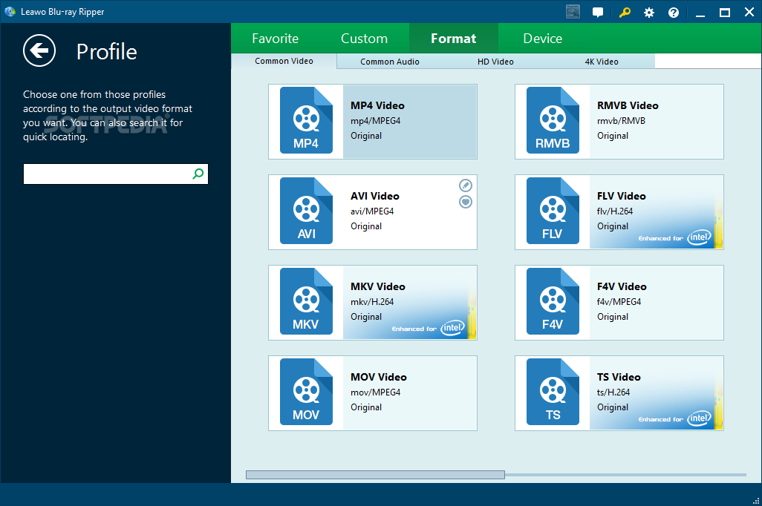Open the feedback speech bubble icon
Screen dimensions: 762x506
point(598,12)
